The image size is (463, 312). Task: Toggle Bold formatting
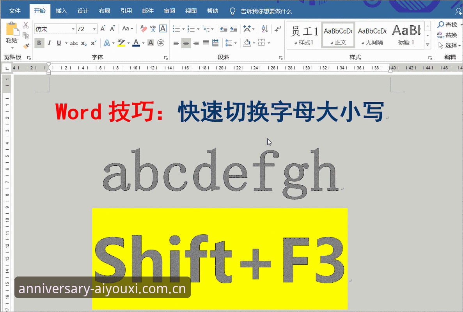(39, 43)
